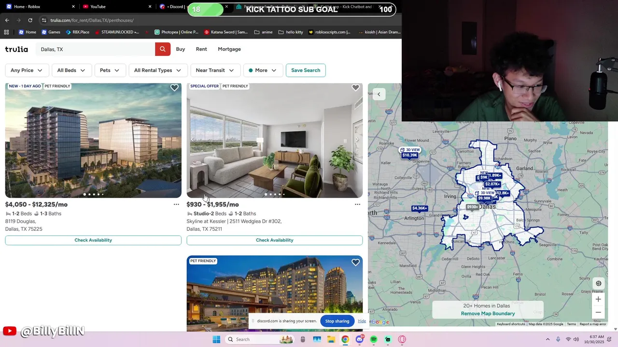
Task: Open the Games bookmark
Action: (x=51, y=32)
